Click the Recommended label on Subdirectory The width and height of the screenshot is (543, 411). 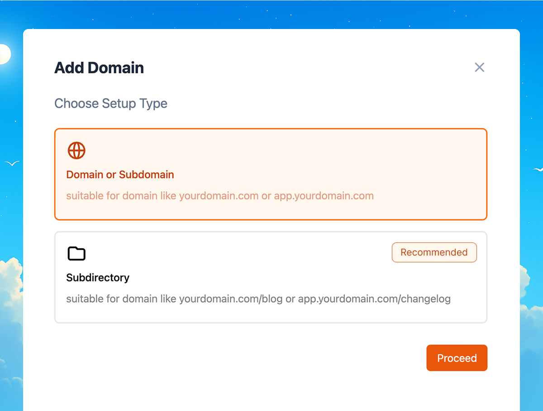point(434,252)
